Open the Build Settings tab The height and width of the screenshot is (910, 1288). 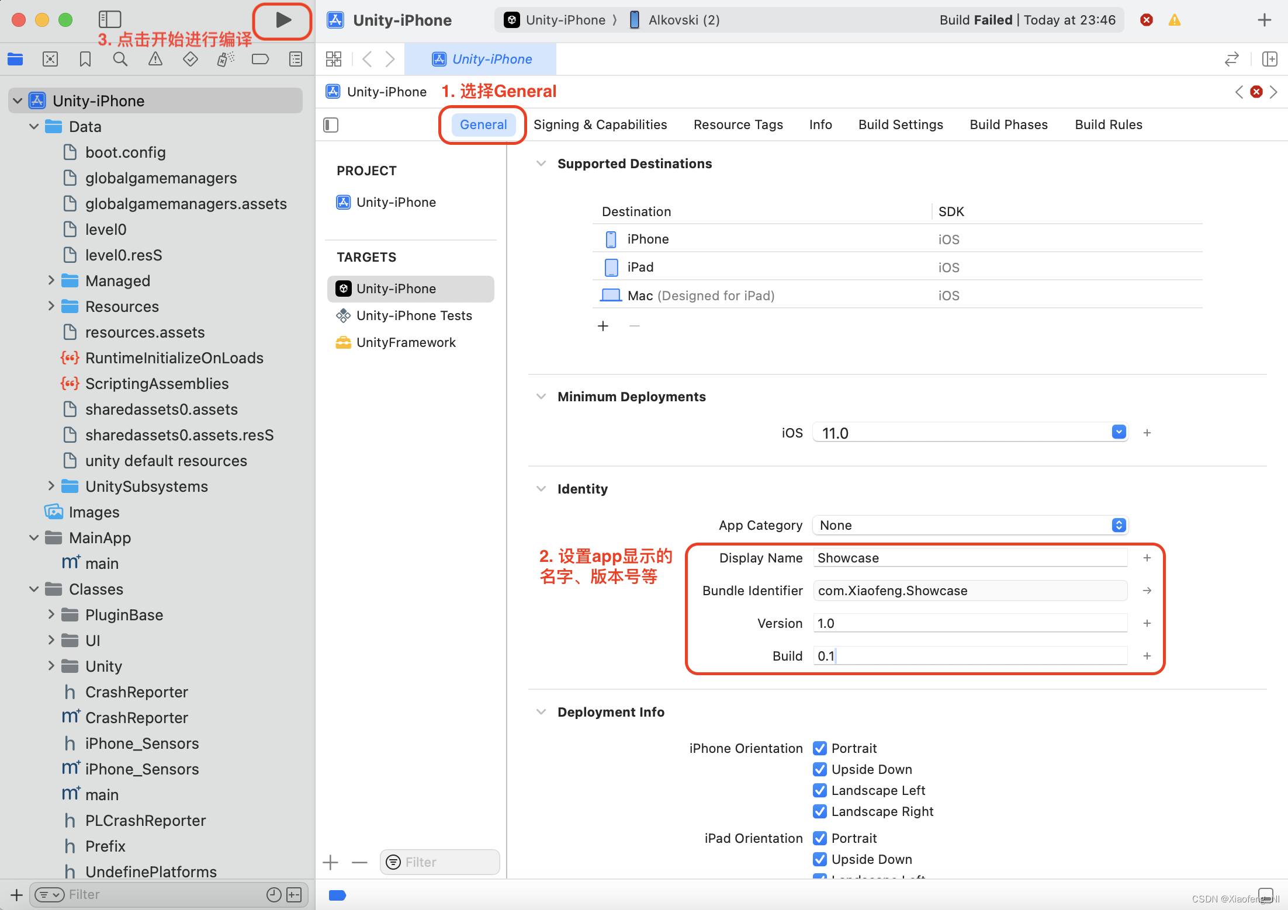coord(900,124)
